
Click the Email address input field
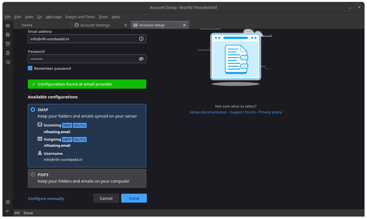point(87,39)
